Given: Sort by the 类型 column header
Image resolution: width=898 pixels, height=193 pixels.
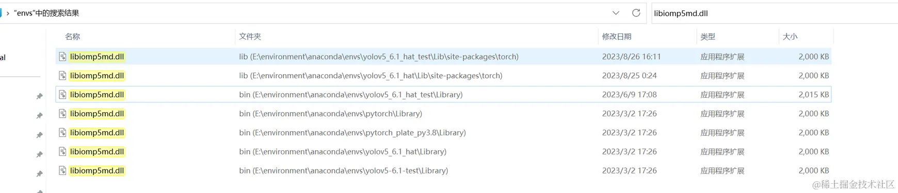Looking at the screenshot, I should point(708,37).
